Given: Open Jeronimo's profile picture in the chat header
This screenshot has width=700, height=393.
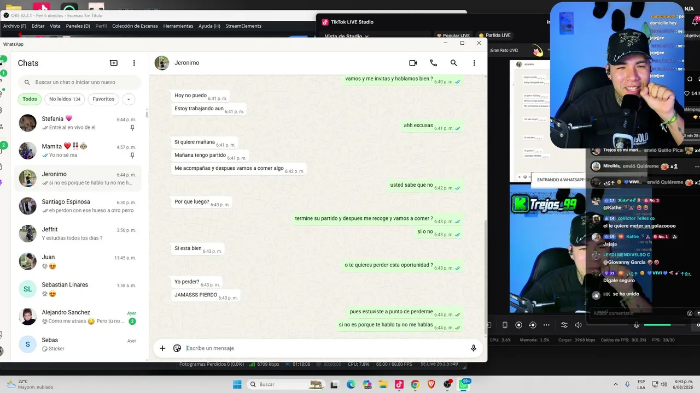Looking at the screenshot, I should 162,63.
